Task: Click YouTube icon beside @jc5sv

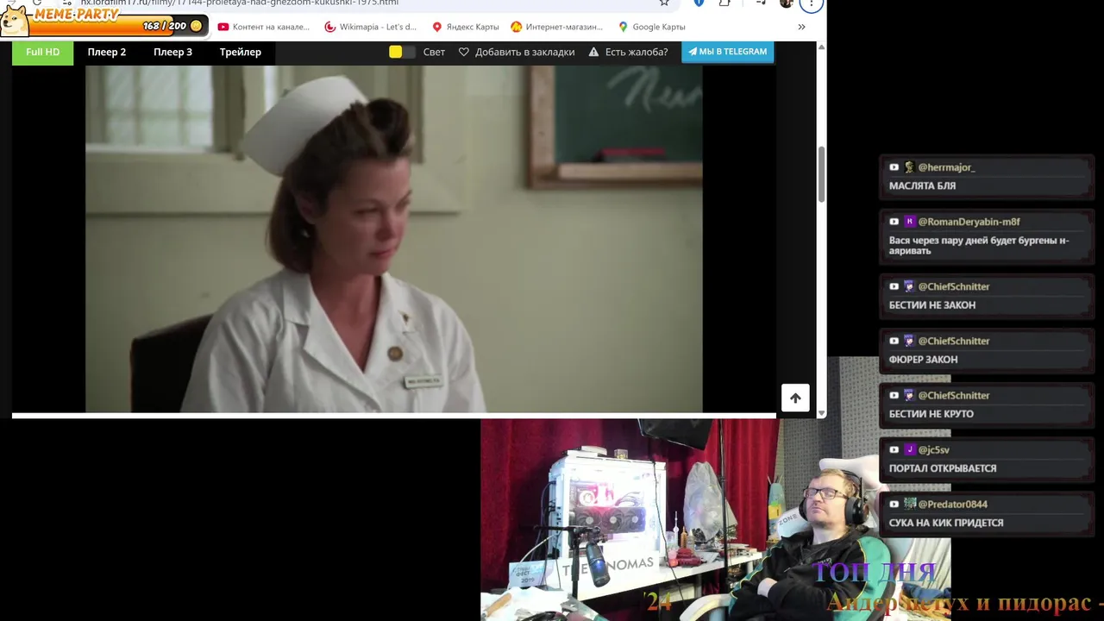Action: 894,449
